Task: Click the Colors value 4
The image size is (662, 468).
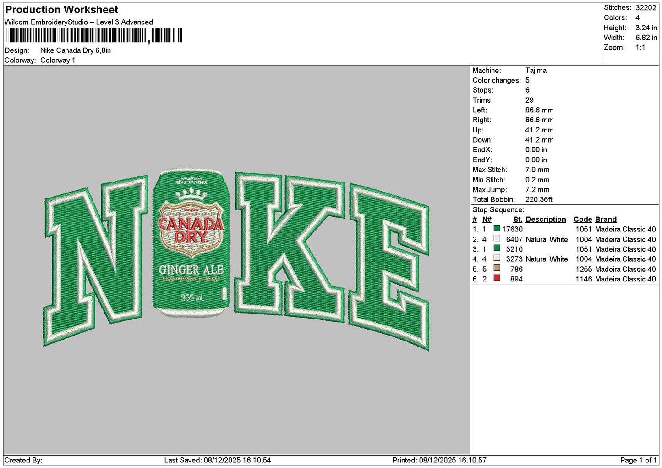Action: click(637, 17)
